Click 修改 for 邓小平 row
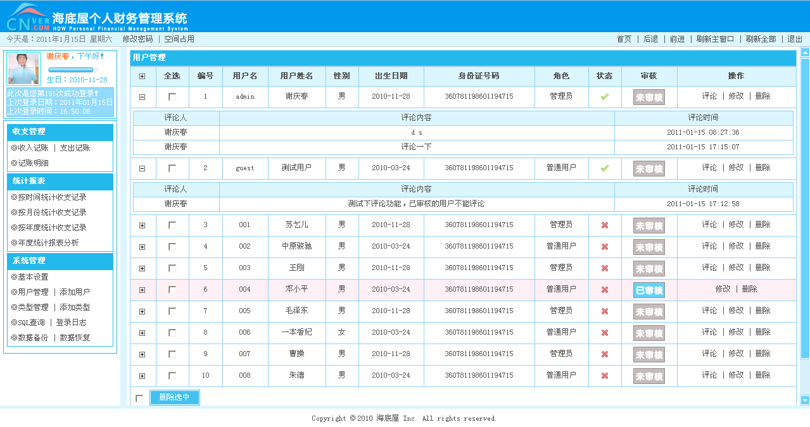Viewport: 810px width, 427px height. (723, 289)
